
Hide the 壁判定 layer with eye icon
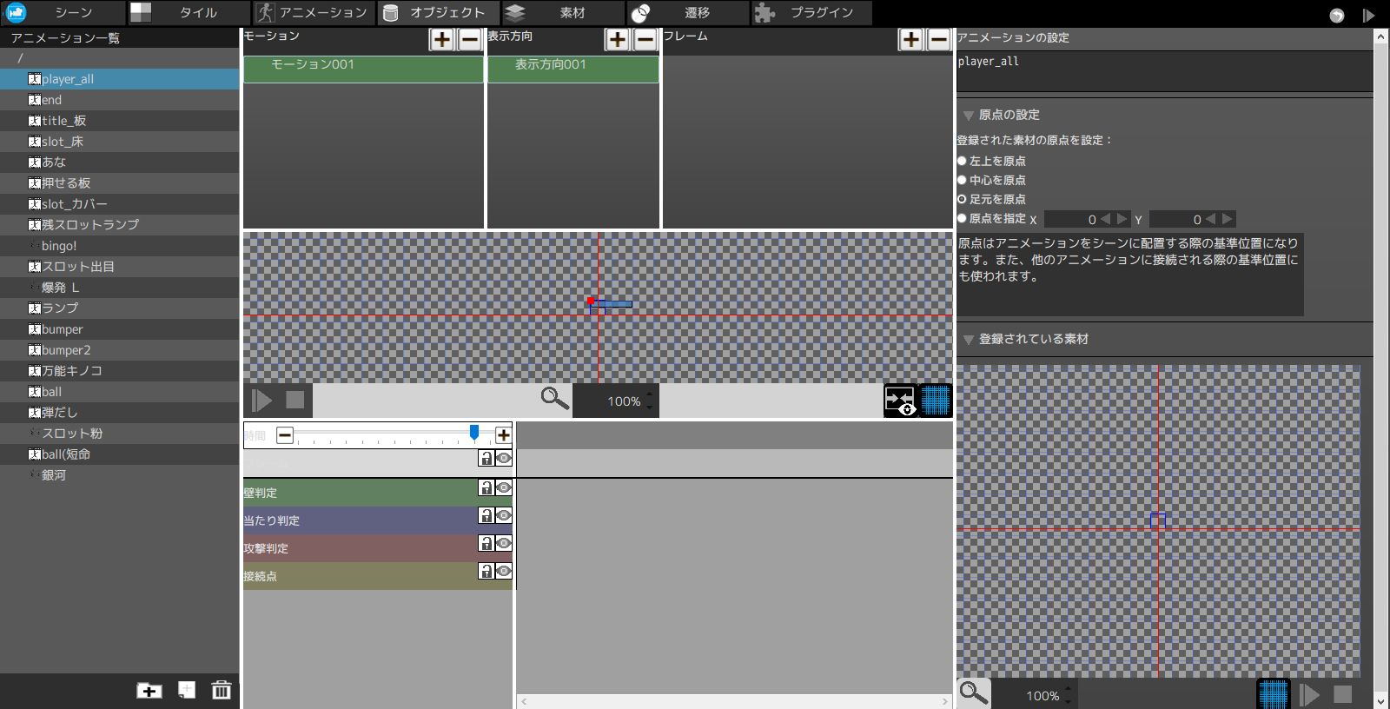503,487
